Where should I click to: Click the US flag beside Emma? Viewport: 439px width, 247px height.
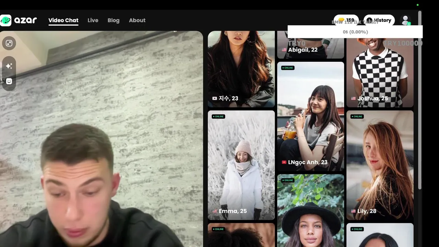pos(215,211)
